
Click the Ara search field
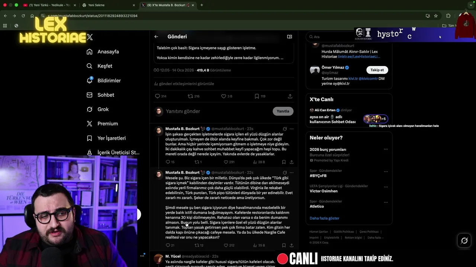(329, 37)
